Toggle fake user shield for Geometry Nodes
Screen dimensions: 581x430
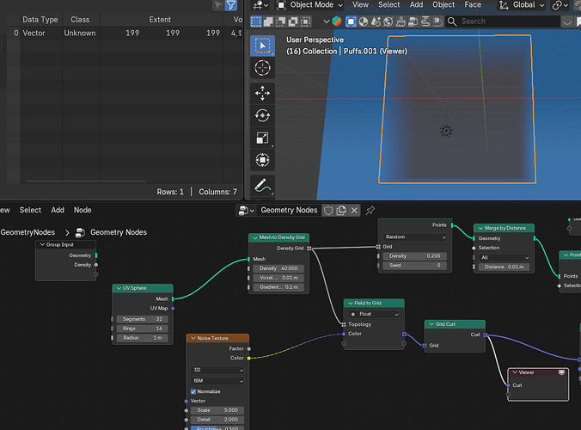coord(328,211)
